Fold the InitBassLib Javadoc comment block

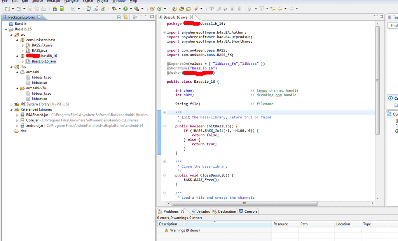[165, 113]
